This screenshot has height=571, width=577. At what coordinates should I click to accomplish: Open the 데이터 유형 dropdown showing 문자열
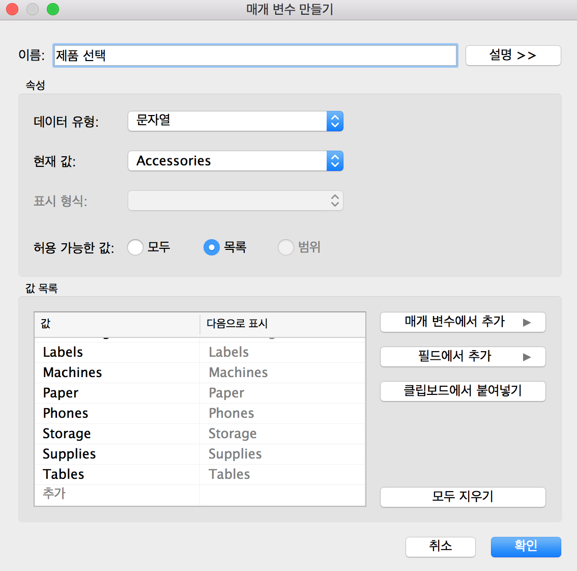(236, 121)
